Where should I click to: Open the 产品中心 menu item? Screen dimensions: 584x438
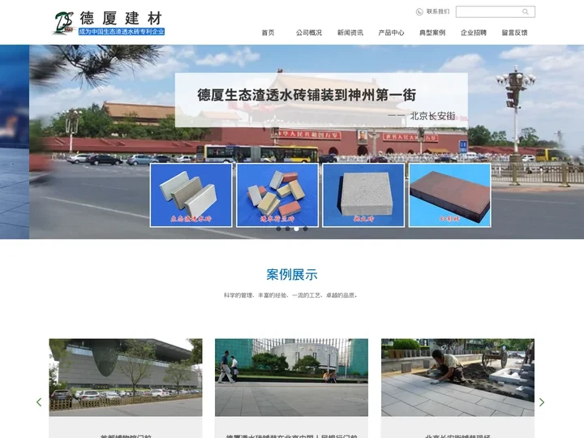[x=391, y=32]
